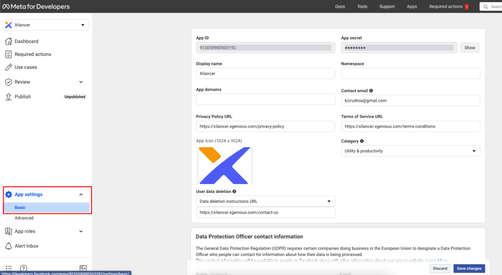Click the App domains field

point(265,99)
